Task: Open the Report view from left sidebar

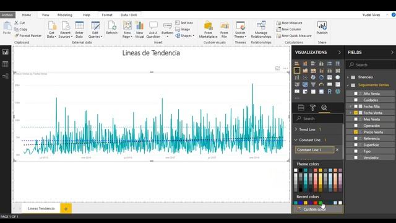Action: (6, 52)
